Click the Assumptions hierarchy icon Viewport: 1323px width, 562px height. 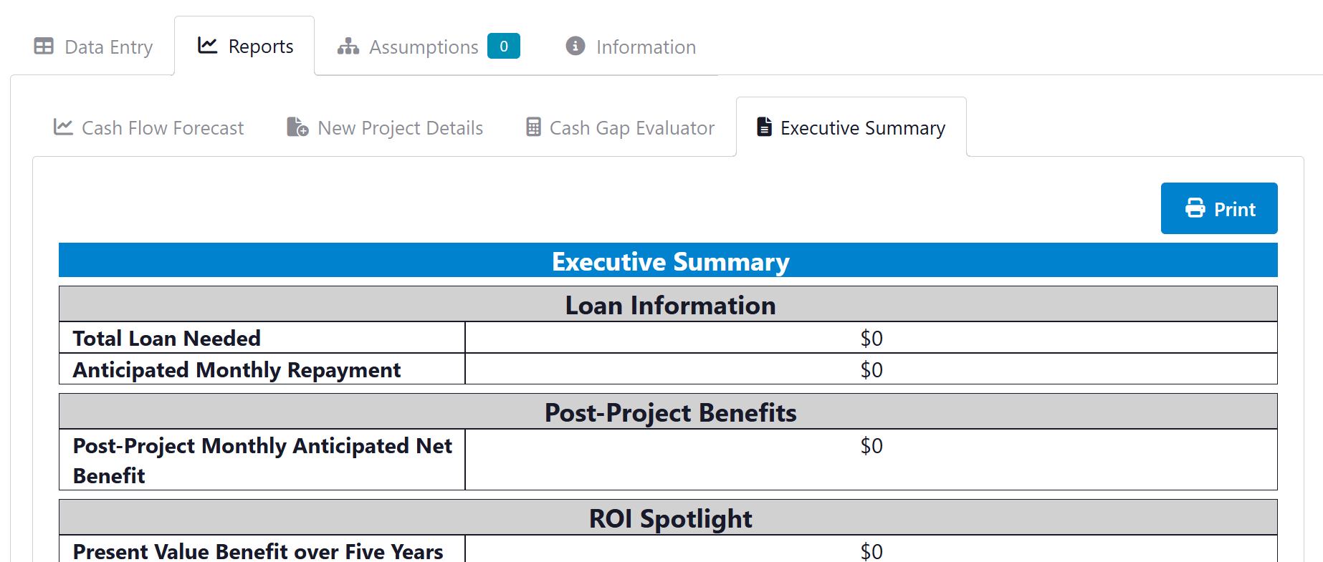348,47
